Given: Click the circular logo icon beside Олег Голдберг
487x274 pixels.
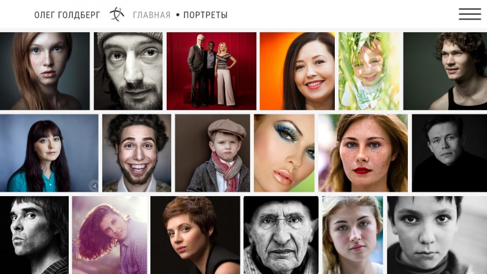Looking at the screenshot, I should pyautogui.click(x=117, y=14).
